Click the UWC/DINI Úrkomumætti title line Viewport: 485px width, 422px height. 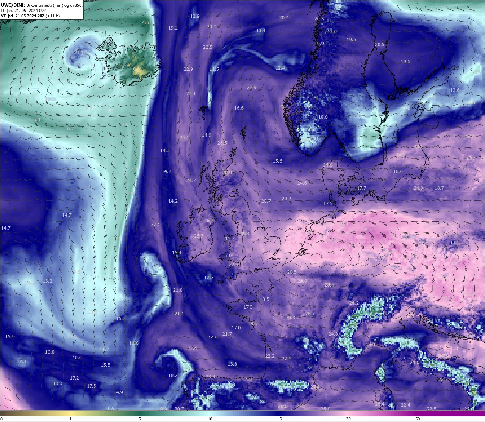click(42, 5)
